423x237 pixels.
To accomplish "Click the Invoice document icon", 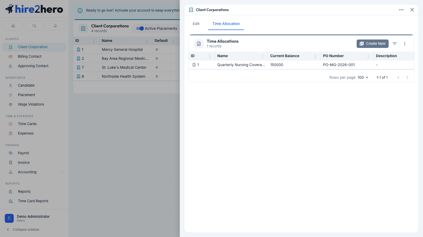I will (11, 162).
